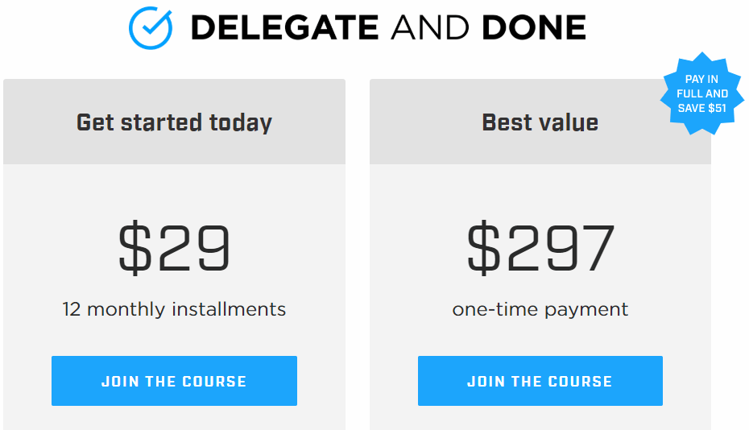
Task: Click the $297 one-time price
Action: point(540,249)
